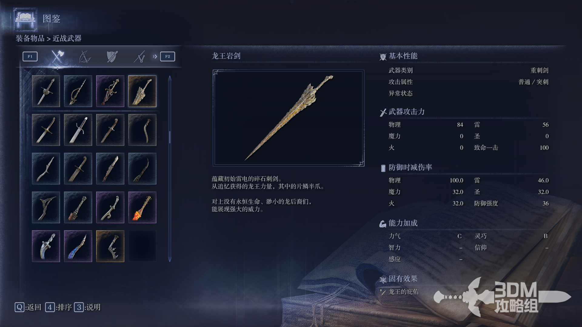Click the double chevron next arrow
The image size is (582, 327).
tap(155, 56)
